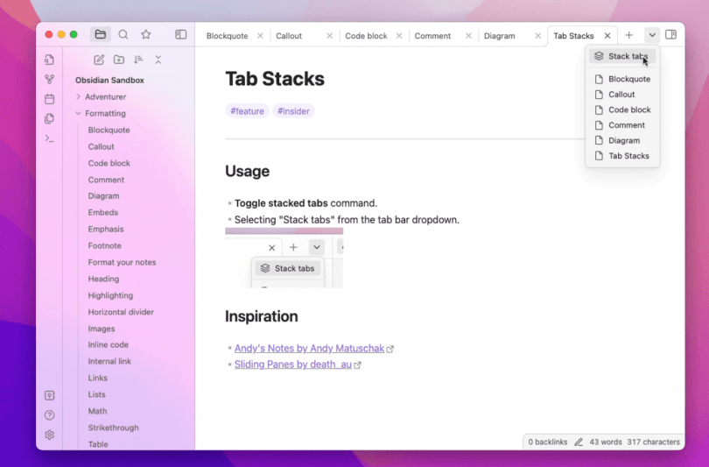The image size is (709, 467).
Task: Open Highlighting note in file tree
Action: click(x=110, y=295)
